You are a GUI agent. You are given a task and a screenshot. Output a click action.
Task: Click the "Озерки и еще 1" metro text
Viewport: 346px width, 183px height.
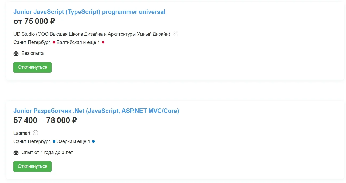coord(73,141)
